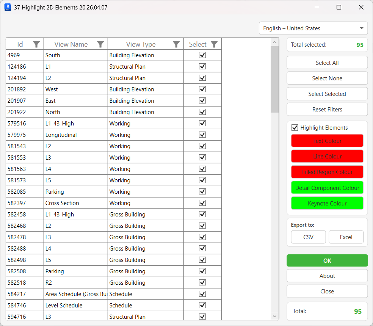The image size is (373, 326).
Task: Open the English – United States language dropdown
Action: tap(313, 28)
